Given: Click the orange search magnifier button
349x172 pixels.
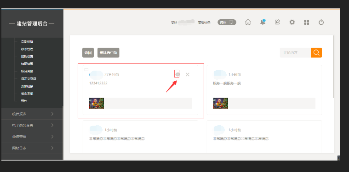Looking at the screenshot, I should pyautogui.click(x=316, y=53).
